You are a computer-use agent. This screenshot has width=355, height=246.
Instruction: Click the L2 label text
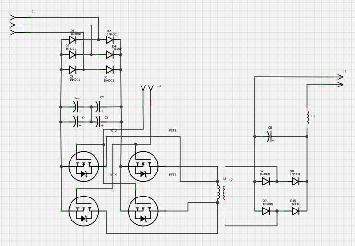coord(231,180)
